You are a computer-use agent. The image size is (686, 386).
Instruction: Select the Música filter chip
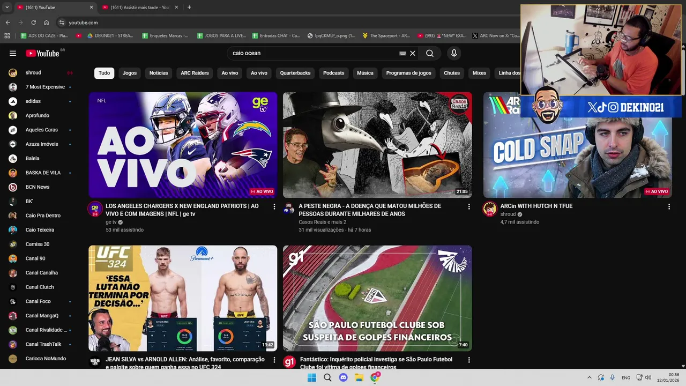pyautogui.click(x=365, y=73)
